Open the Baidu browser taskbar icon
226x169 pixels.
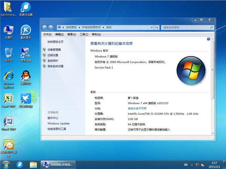click(x=20, y=165)
